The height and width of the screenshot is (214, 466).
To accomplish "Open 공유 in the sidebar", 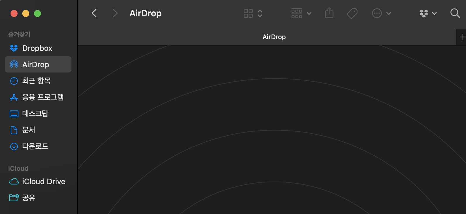I will pyautogui.click(x=38, y=198).
